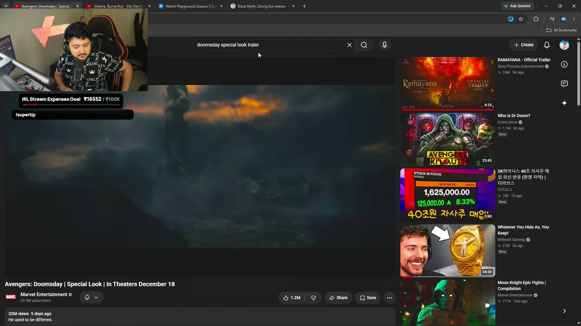This screenshot has width=581, height=326.
Task: Switch to Shakira, Burna Boy Dai Dai tab
Action: [119, 6]
